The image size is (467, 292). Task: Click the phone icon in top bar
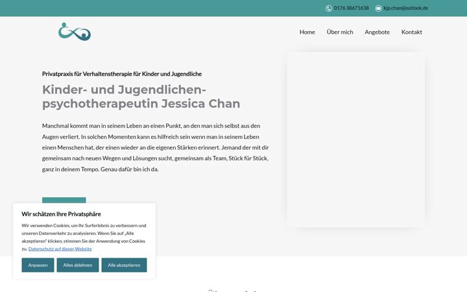pyautogui.click(x=328, y=8)
